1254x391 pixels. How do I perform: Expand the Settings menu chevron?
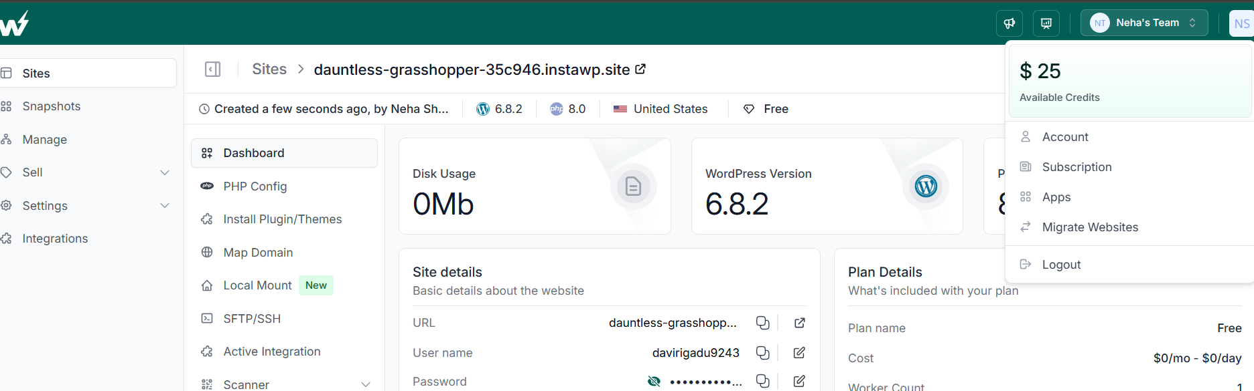click(x=165, y=205)
